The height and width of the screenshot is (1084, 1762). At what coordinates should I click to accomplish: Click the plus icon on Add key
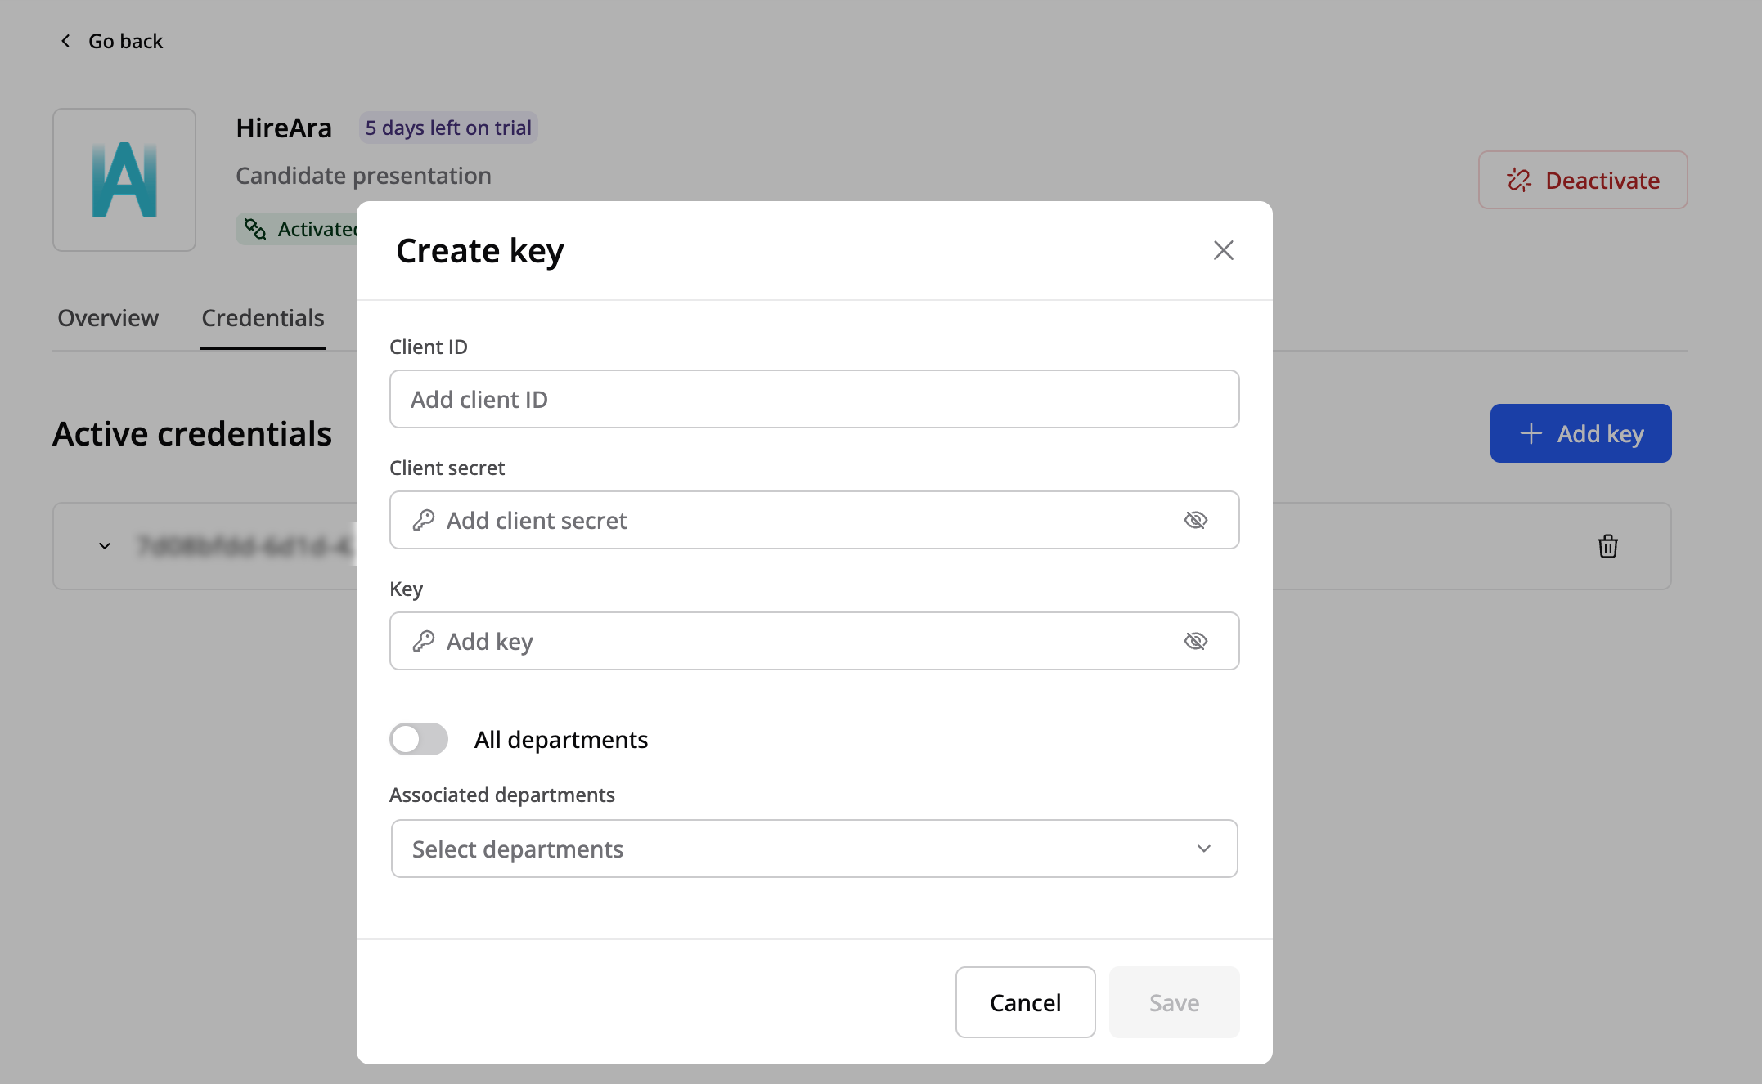(1531, 433)
